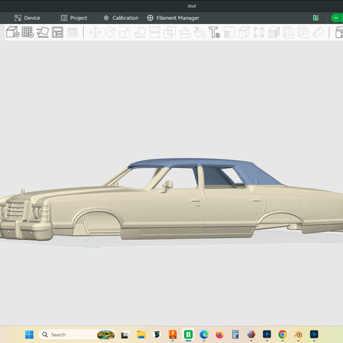Click the stacked pages icon labeled O
This screenshot has height=343, width=343.
point(288,33)
